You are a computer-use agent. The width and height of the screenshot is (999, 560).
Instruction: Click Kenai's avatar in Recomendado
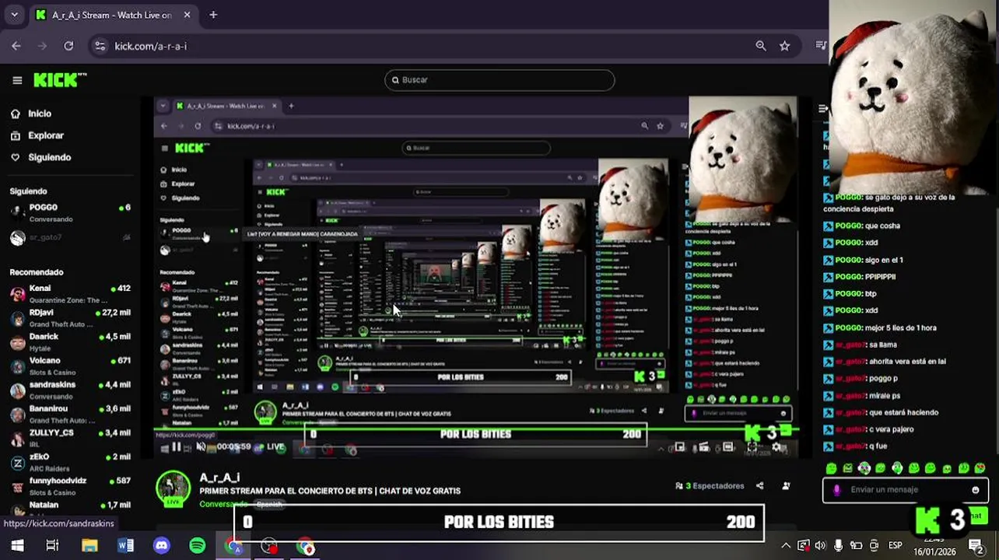pyautogui.click(x=17, y=294)
